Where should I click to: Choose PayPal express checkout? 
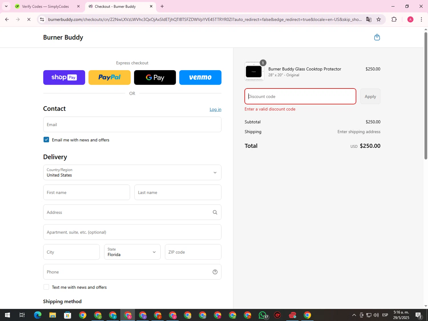[110, 77]
